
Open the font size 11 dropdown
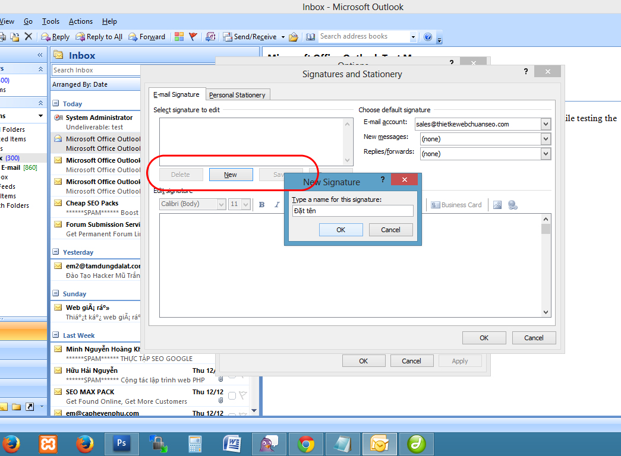click(245, 204)
